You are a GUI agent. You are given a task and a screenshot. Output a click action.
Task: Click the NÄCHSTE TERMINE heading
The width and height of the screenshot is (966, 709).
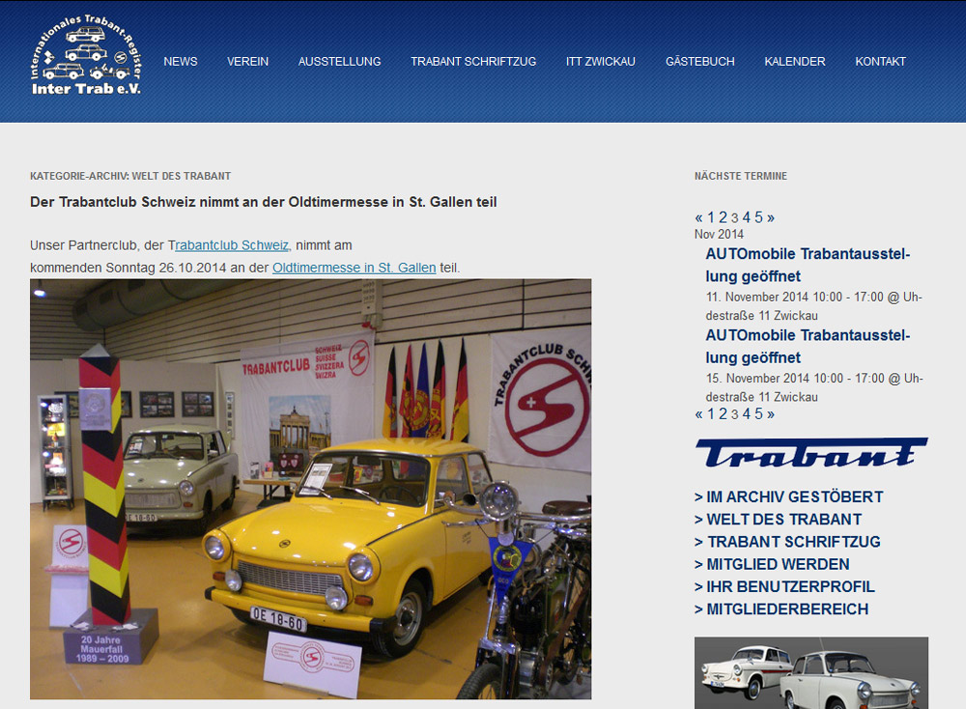tap(741, 176)
